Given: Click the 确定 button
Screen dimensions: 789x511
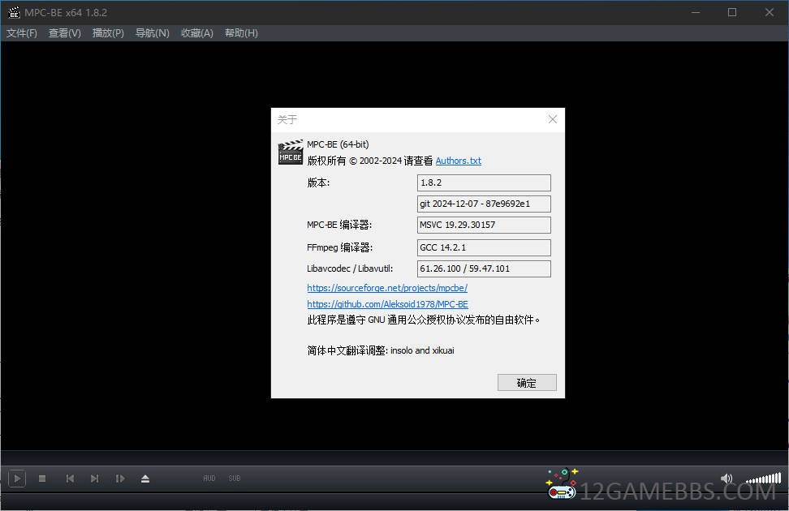Looking at the screenshot, I should click(527, 383).
